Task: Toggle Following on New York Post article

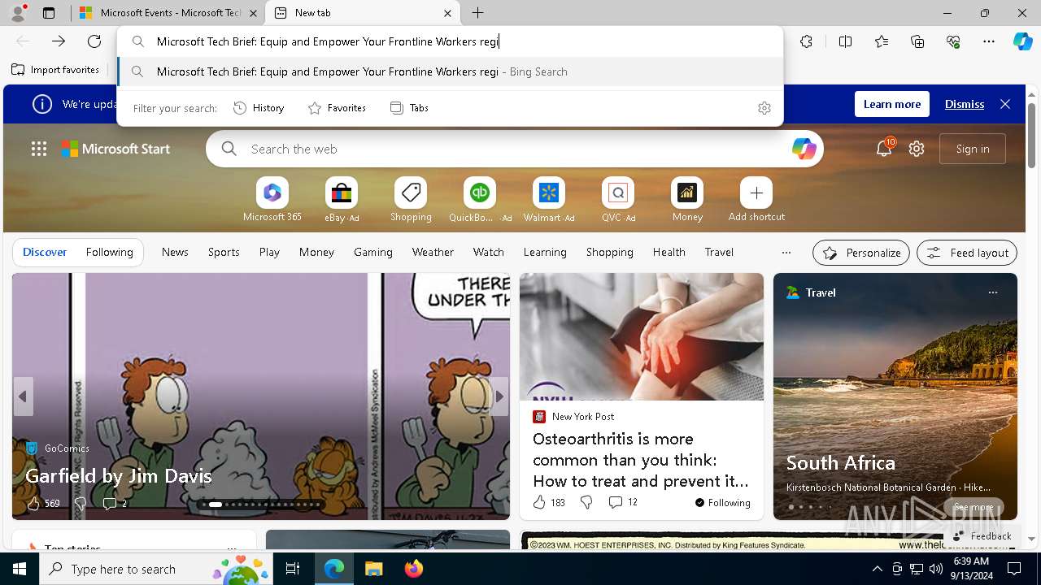Action: coord(723,503)
